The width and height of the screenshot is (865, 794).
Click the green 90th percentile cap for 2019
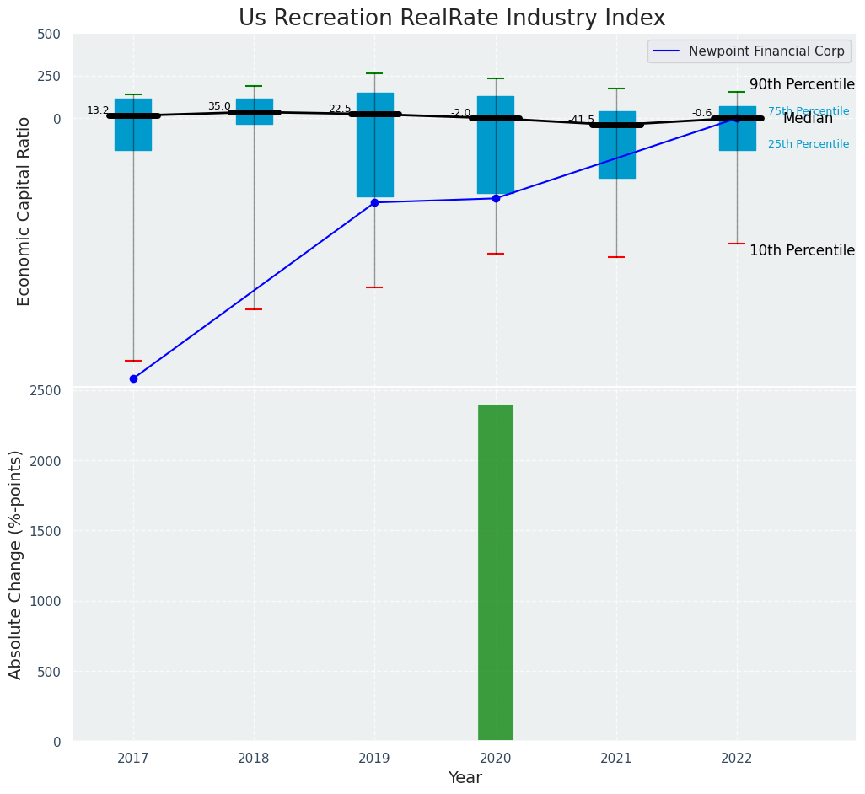click(374, 73)
